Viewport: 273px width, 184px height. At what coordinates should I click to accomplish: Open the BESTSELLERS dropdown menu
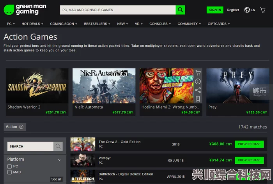point(97,24)
